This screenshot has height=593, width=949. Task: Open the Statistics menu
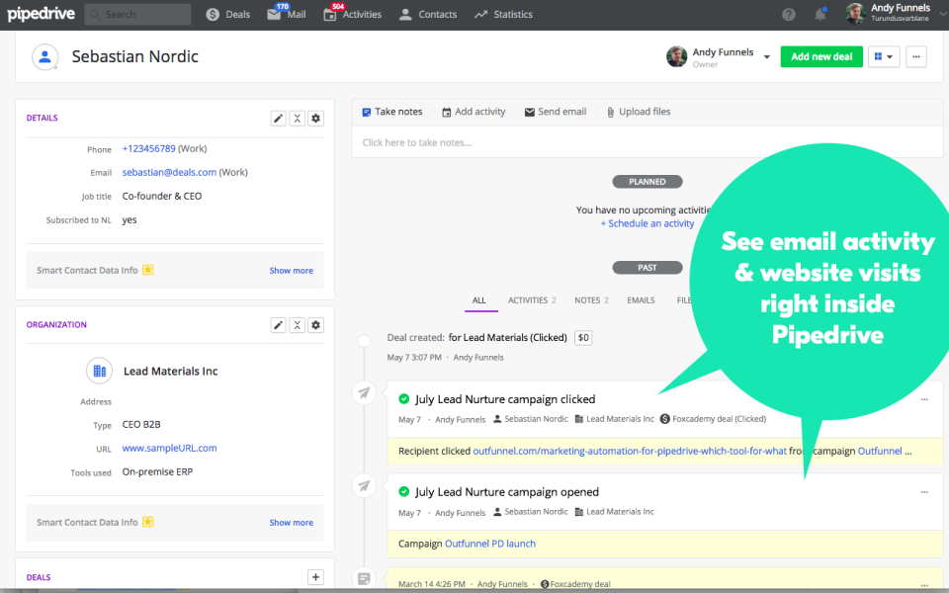(503, 15)
